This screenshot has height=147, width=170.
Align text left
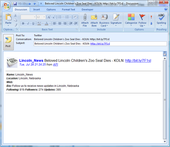(x=55, y=23)
